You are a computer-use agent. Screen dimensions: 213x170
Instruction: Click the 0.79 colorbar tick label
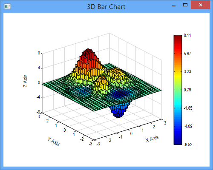pyautogui.click(x=187, y=90)
